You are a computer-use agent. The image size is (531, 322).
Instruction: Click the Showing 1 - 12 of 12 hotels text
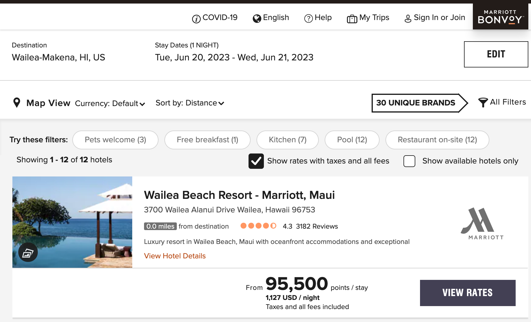tap(64, 160)
